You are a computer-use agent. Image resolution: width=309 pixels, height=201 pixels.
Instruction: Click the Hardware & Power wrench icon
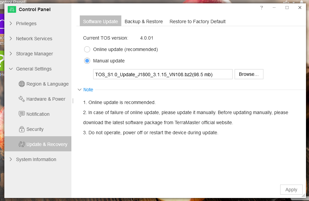[x=22, y=99]
